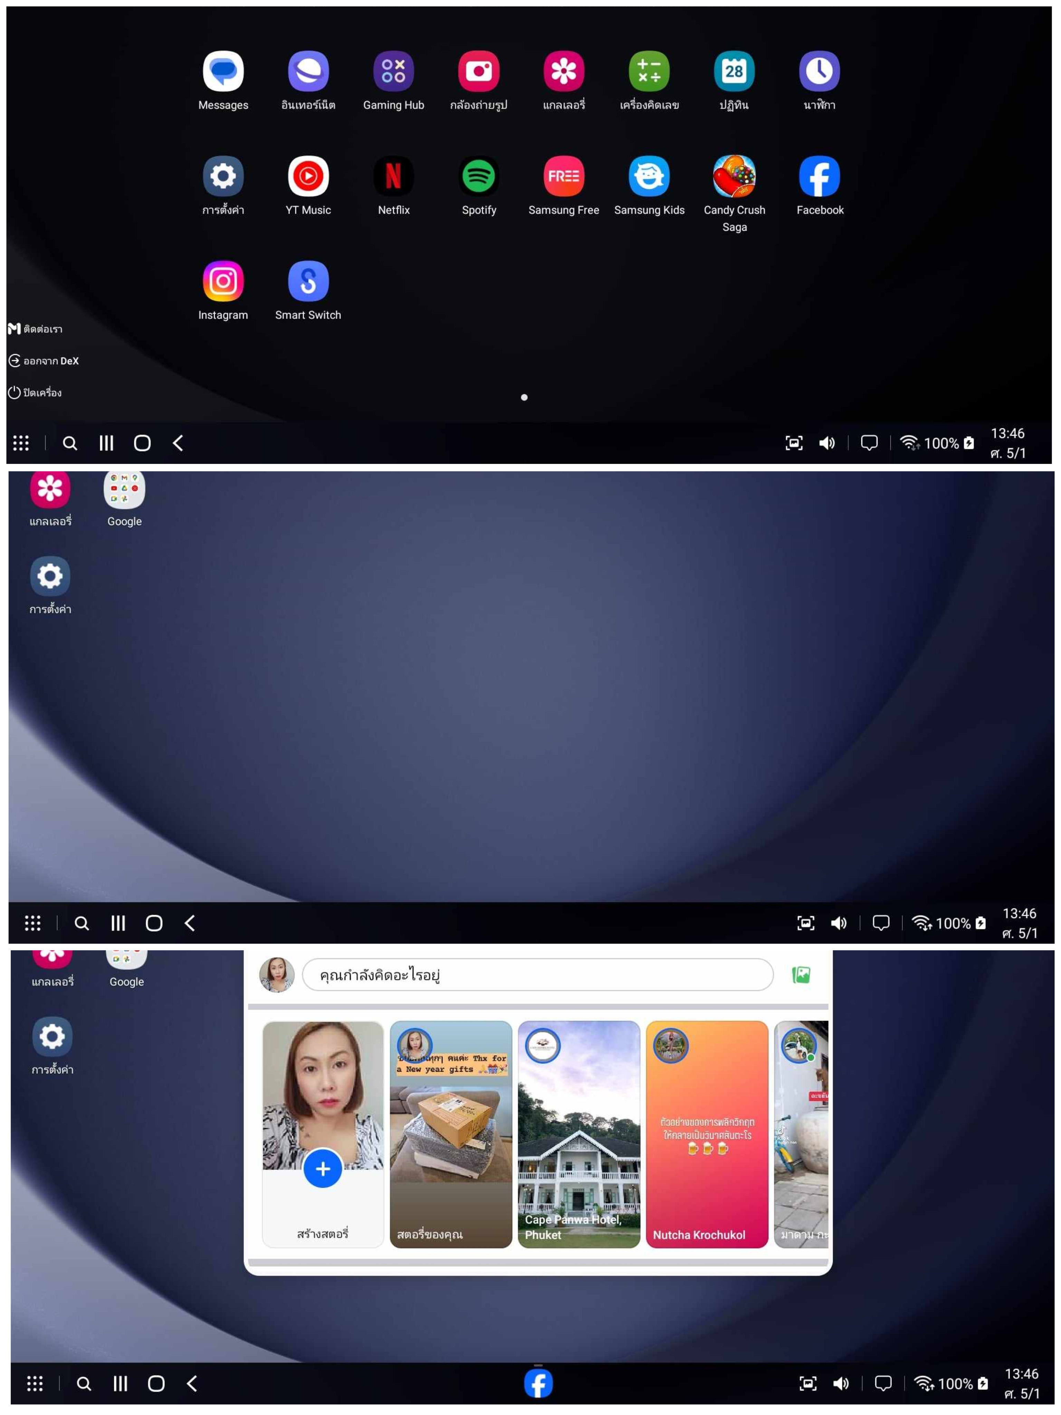Open notifications bubble in taskbar under app drawer
1061x1415 pixels.
click(x=869, y=443)
